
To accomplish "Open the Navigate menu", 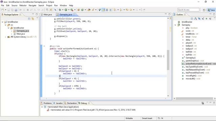I will (32, 5).
